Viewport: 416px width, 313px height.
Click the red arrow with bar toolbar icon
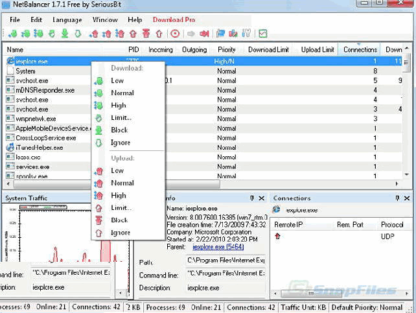pos(204,34)
